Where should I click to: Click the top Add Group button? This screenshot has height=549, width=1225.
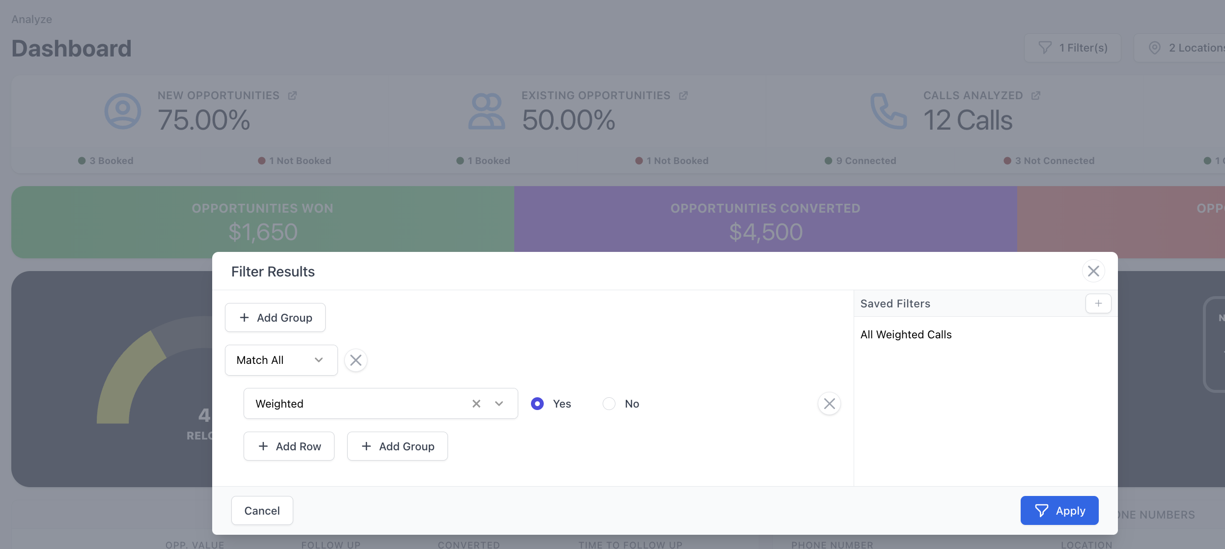[x=275, y=318]
